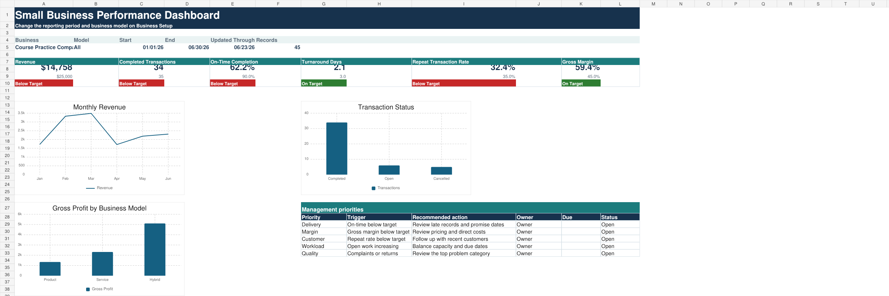The height and width of the screenshot is (296, 889).
Task: Click the Completed Transactions KPI header
Action: (164, 62)
